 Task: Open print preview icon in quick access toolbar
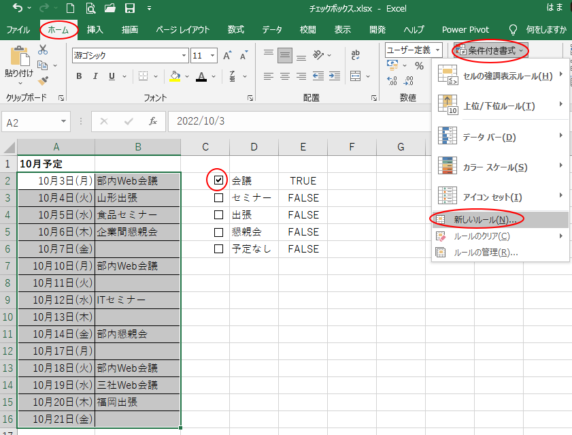[x=90, y=8]
